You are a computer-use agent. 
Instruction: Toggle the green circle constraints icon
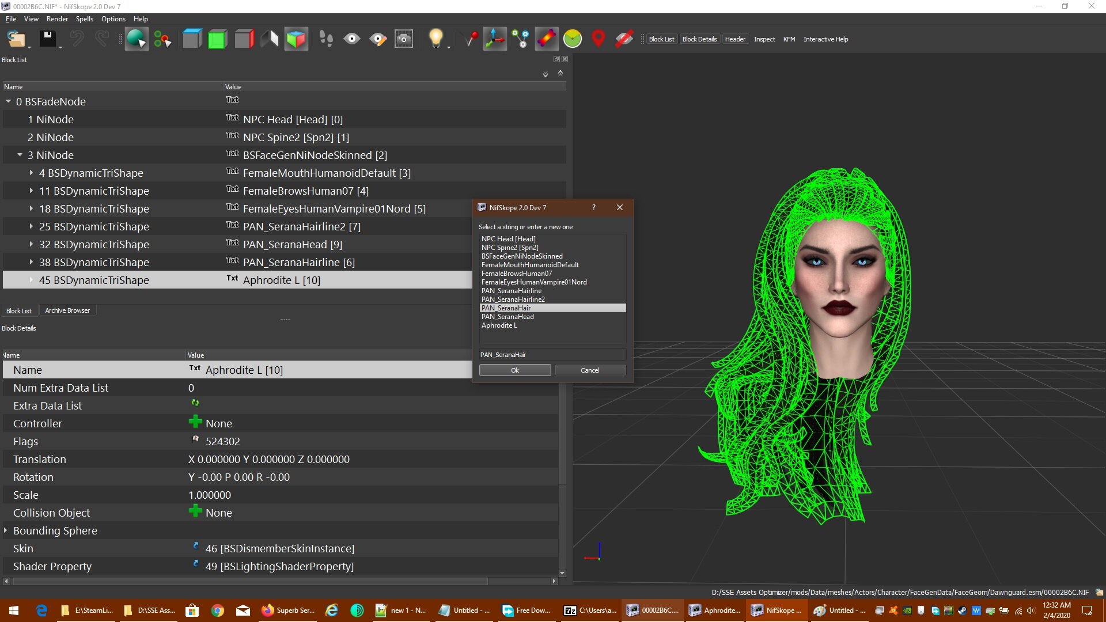[573, 39]
